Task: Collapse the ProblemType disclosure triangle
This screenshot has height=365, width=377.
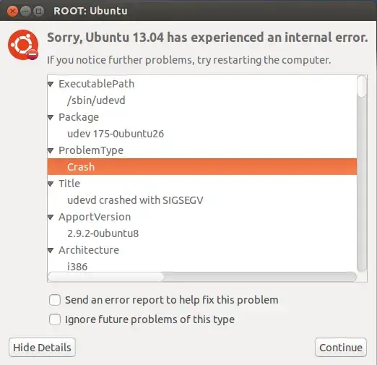Action: point(51,151)
